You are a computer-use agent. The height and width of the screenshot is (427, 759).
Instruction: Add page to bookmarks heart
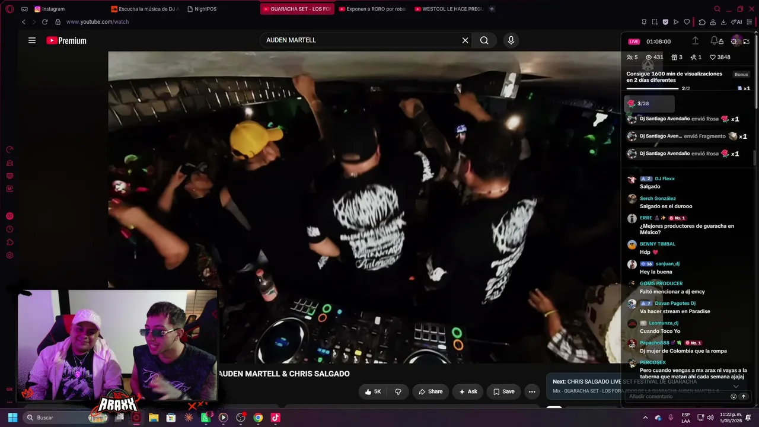tap(687, 22)
